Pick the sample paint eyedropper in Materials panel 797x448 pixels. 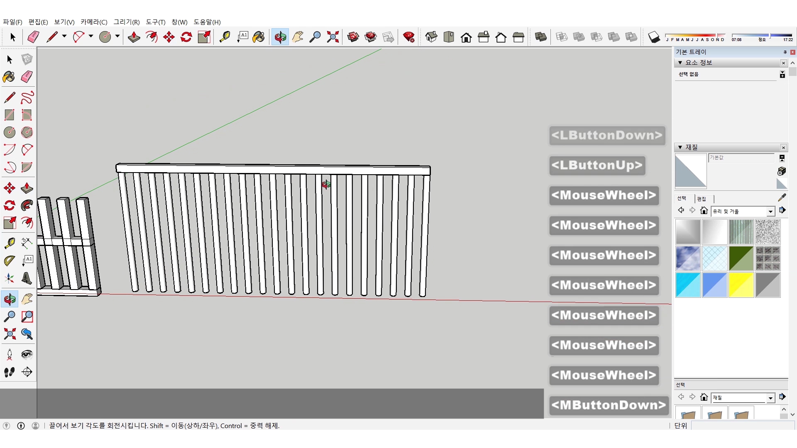(x=782, y=198)
